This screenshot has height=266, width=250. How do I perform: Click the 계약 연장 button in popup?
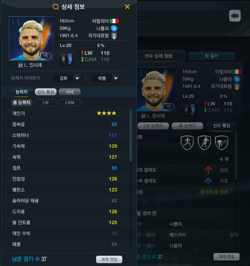point(109,259)
